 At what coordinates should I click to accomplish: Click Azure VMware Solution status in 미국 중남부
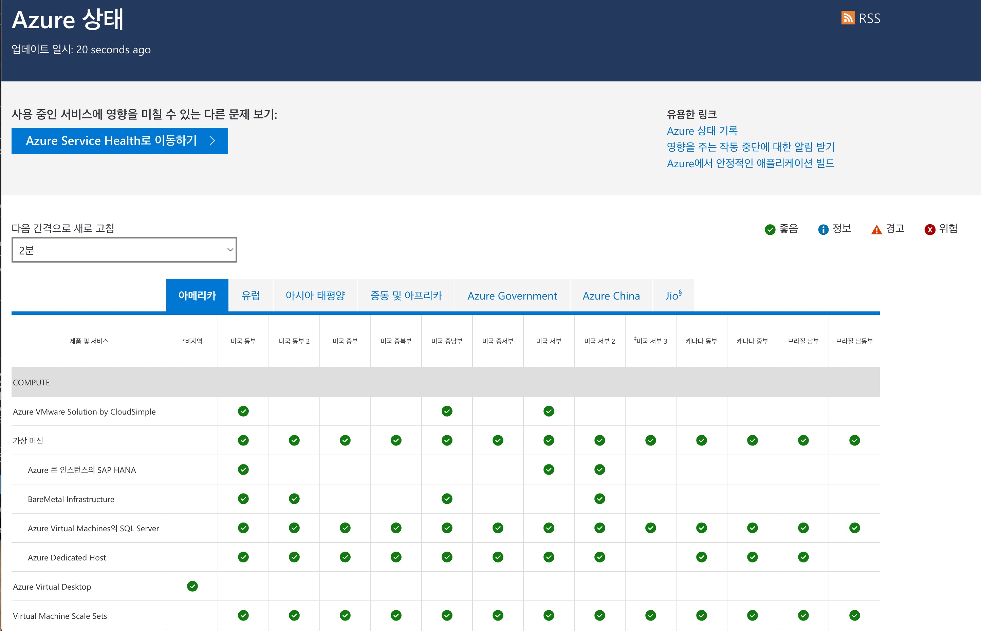coord(447,411)
